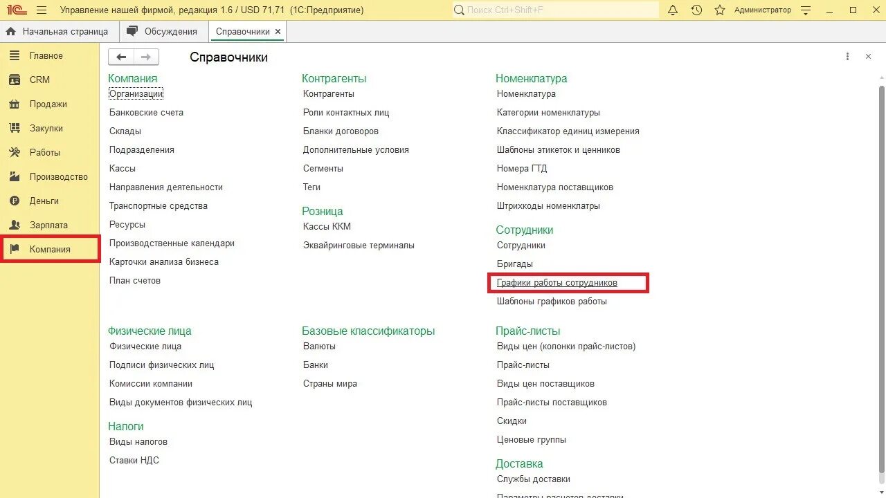Click the Администратор user name

[762, 10]
